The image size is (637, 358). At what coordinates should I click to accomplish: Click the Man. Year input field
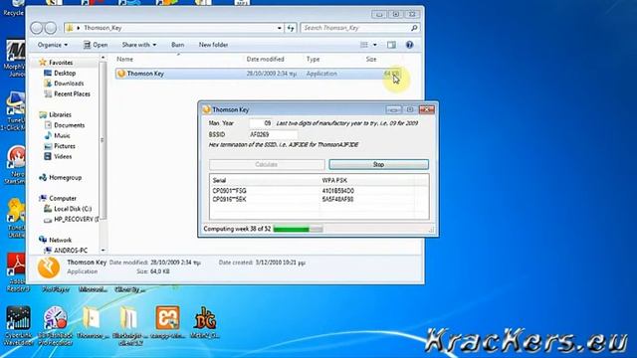click(261, 123)
